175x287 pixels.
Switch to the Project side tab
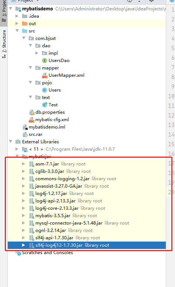pos(4,11)
